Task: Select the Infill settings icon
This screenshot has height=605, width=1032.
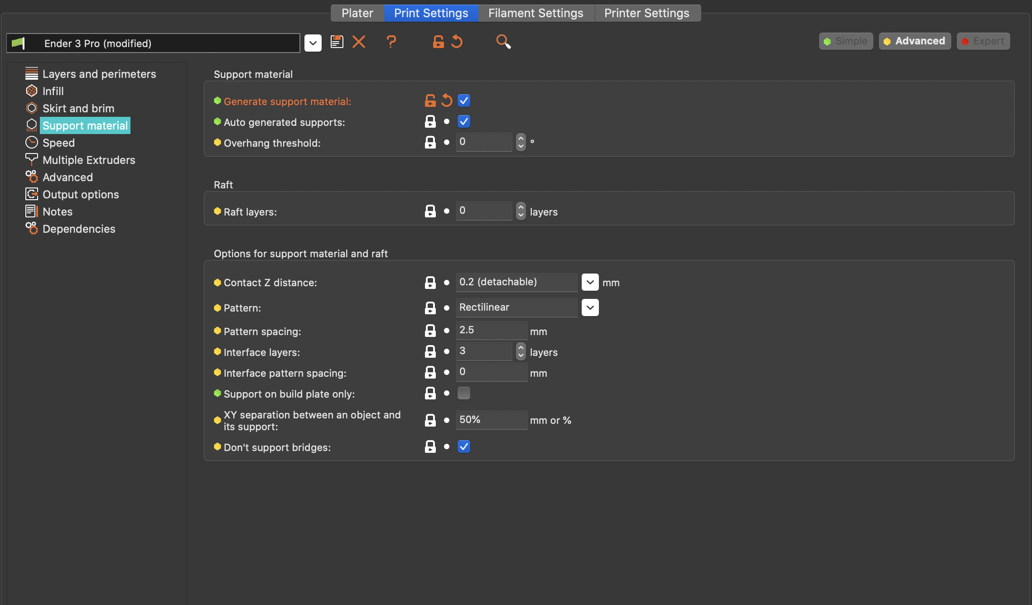Action: 32,91
